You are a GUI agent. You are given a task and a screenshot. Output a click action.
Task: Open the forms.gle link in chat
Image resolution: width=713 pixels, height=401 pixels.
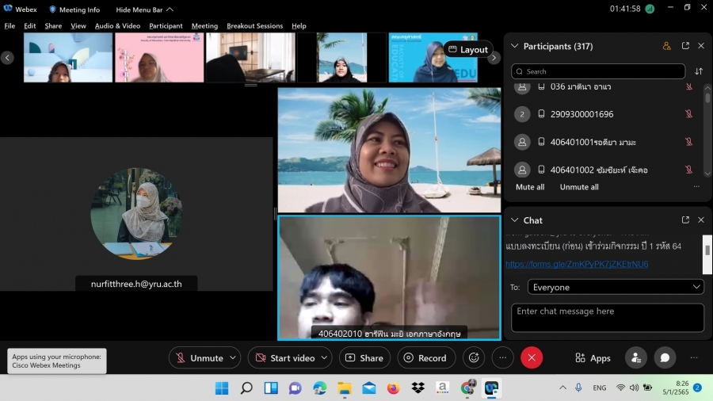[577, 264]
